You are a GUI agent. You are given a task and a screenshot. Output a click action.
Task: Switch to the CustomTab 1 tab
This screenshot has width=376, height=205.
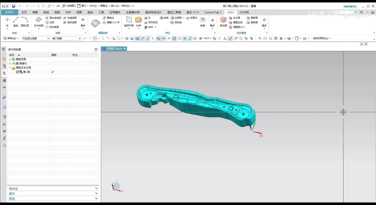[213, 12]
